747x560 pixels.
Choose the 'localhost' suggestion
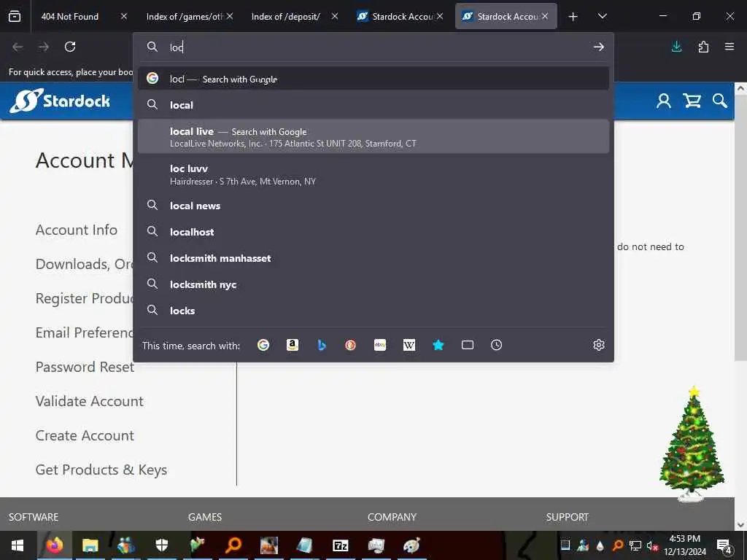[373, 232]
